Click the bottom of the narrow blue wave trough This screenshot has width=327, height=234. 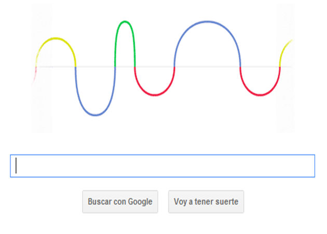tap(96, 115)
